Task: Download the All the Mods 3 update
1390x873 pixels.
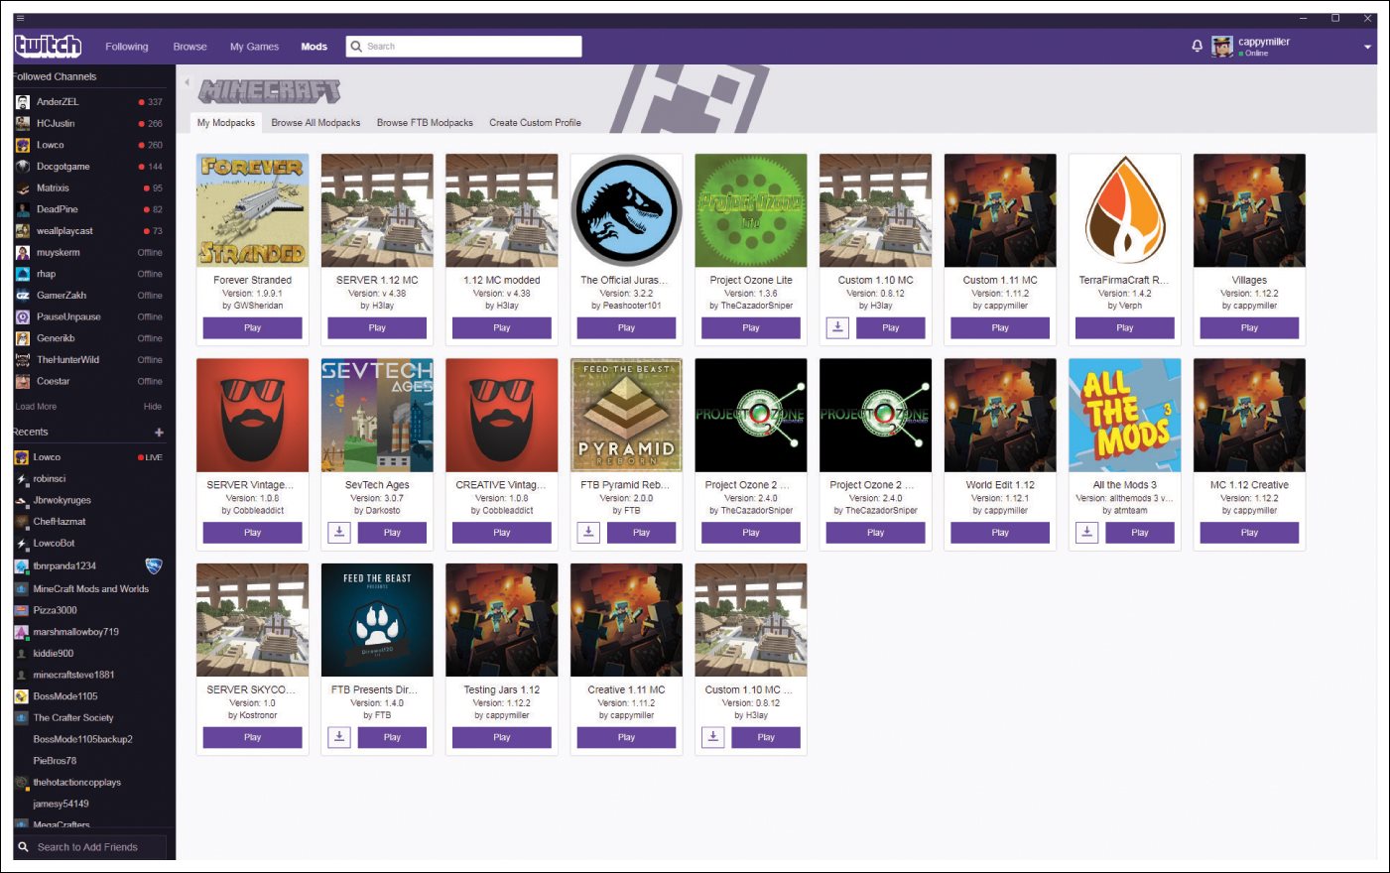Action: tap(1086, 533)
